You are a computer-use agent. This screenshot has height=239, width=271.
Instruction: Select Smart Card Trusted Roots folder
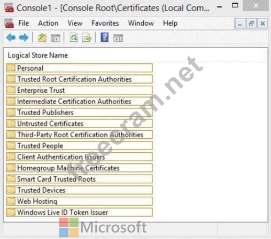pos(79,179)
